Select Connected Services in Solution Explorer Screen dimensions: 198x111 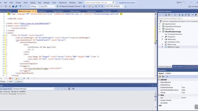(174, 34)
